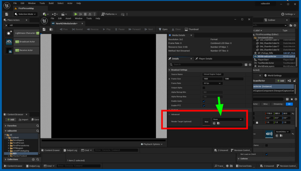Click the 2 Unsaved files button
301x171 pixels.
click(221, 150)
